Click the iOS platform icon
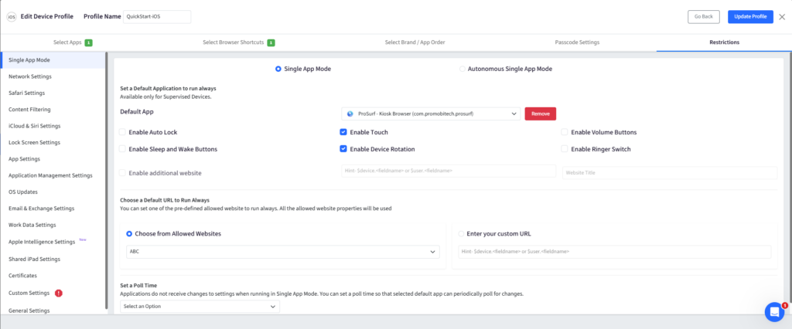This screenshot has width=792, height=329. [x=11, y=17]
